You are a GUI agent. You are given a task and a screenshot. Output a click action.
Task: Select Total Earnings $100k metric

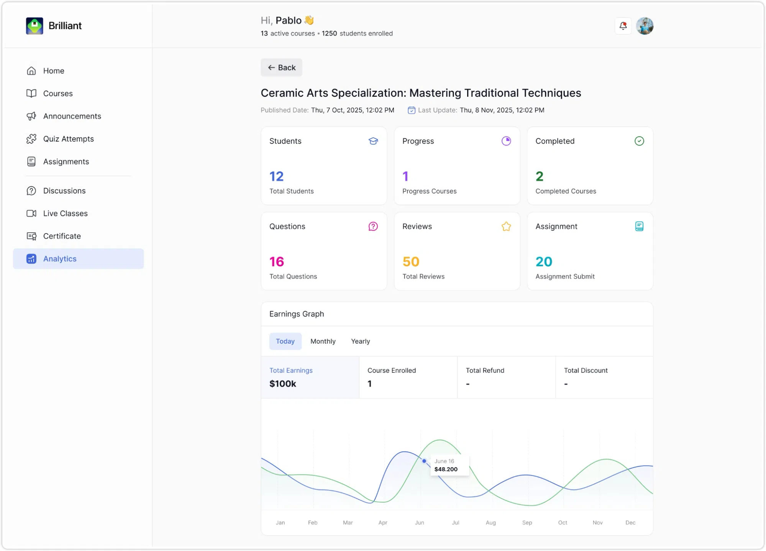[310, 377]
